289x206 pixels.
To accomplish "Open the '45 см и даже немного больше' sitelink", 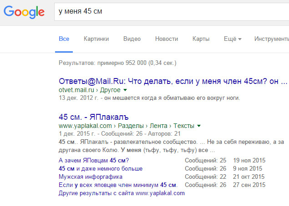I will tap(101, 168).
